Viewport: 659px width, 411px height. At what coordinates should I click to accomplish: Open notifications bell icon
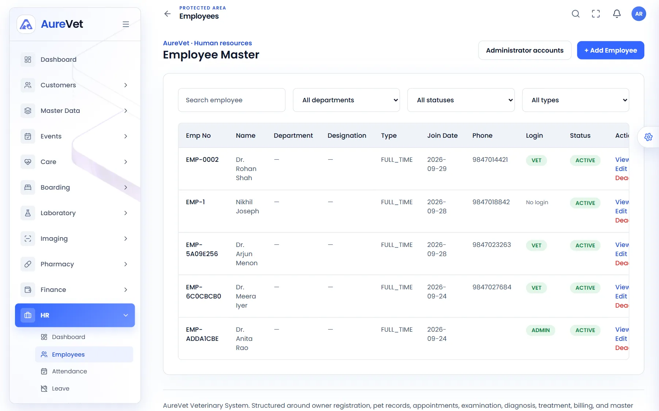(x=617, y=14)
